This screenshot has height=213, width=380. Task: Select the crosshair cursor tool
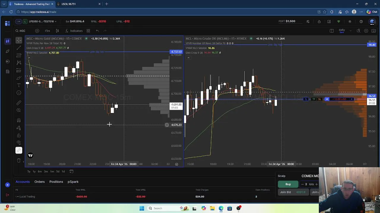[19, 40]
